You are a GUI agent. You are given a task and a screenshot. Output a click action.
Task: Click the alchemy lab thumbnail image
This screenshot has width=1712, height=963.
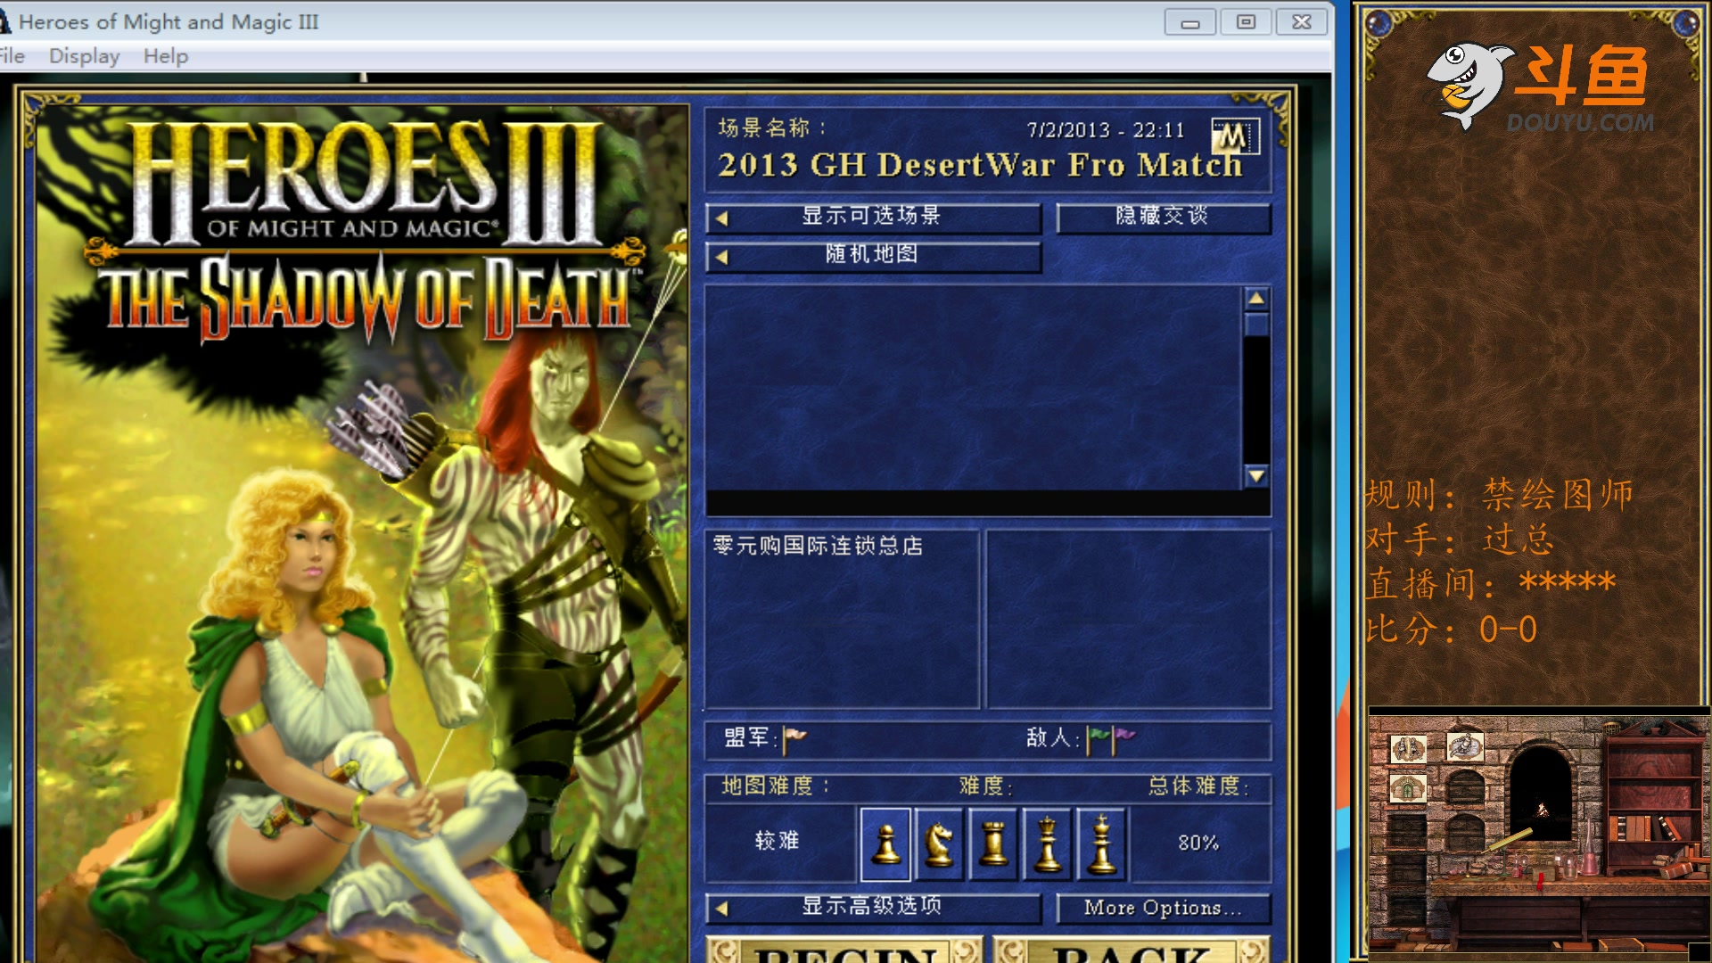point(1539,833)
